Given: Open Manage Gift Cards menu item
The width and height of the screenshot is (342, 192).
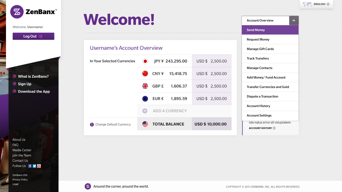Looking at the screenshot, I should pos(270,49).
